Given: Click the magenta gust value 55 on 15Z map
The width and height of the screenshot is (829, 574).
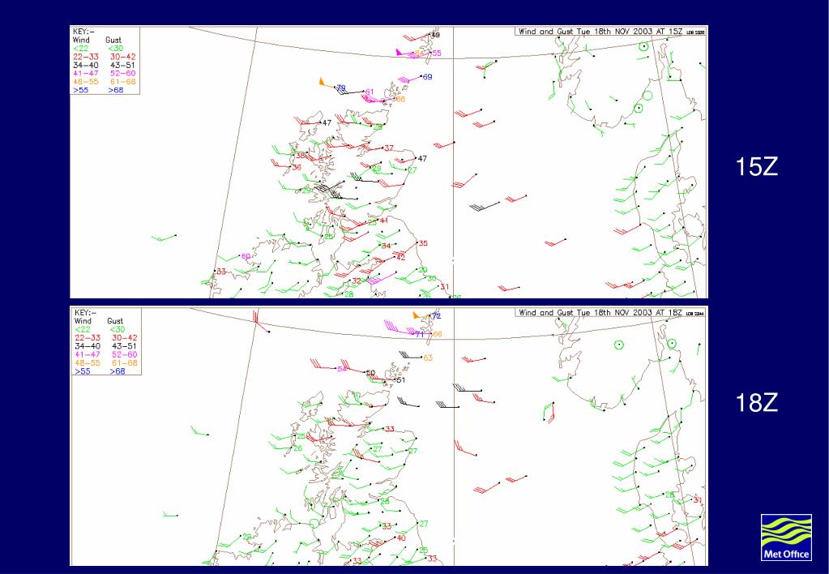Looking at the screenshot, I should click(x=437, y=54).
